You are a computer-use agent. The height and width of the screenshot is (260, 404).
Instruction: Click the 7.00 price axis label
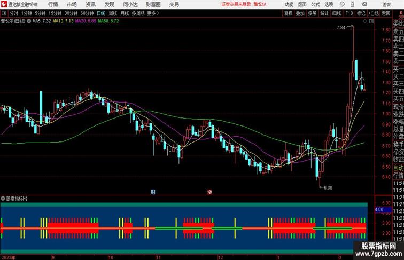pos(386,114)
